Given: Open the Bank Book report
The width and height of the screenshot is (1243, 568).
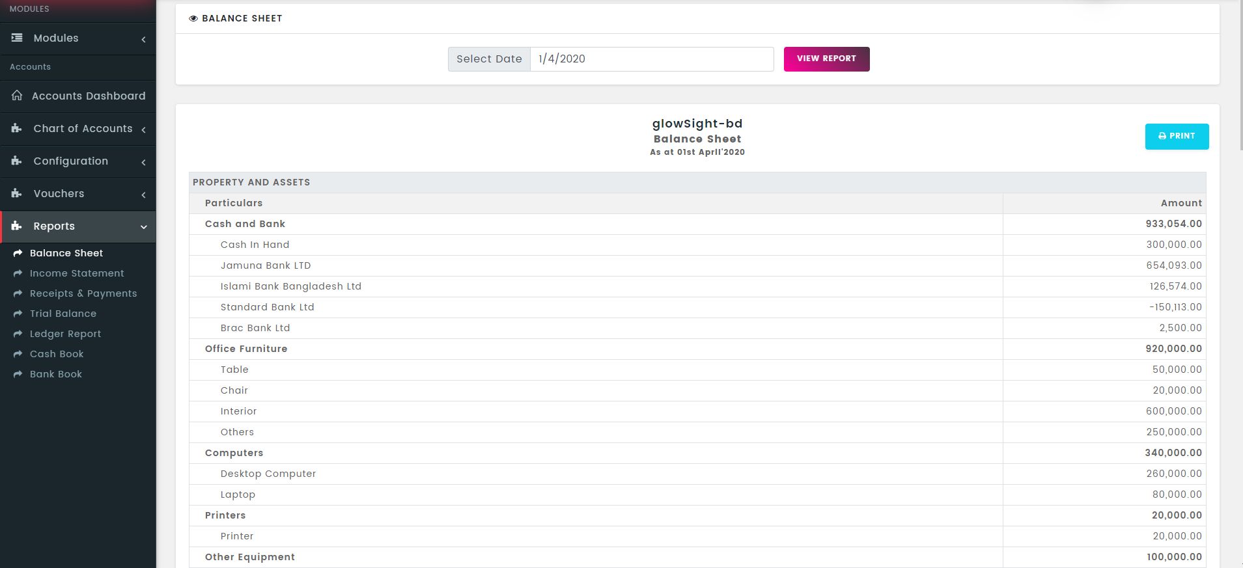Looking at the screenshot, I should (x=56, y=374).
